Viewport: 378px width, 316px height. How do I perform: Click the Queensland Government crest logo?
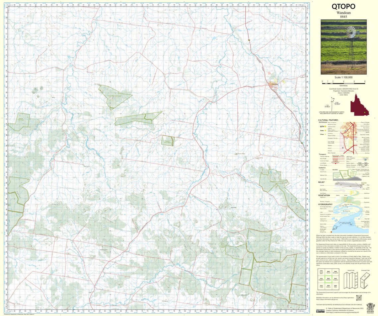[370, 308]
